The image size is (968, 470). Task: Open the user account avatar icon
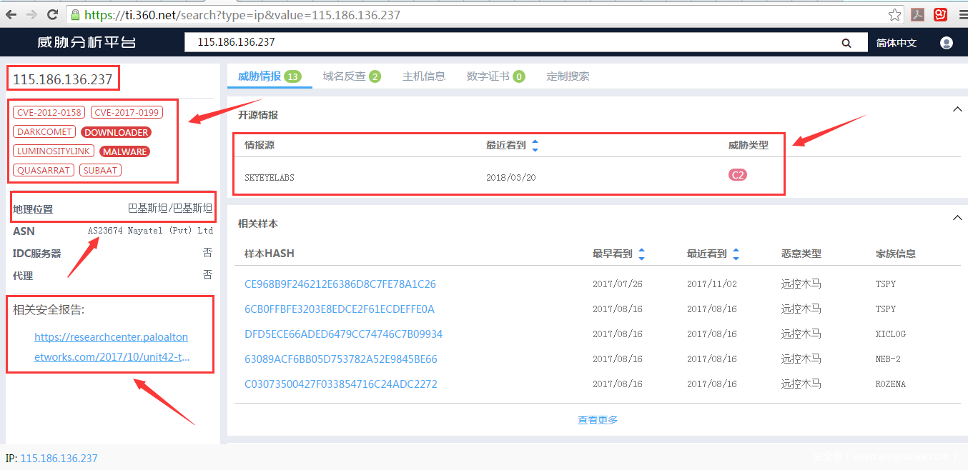click(947, 43)
